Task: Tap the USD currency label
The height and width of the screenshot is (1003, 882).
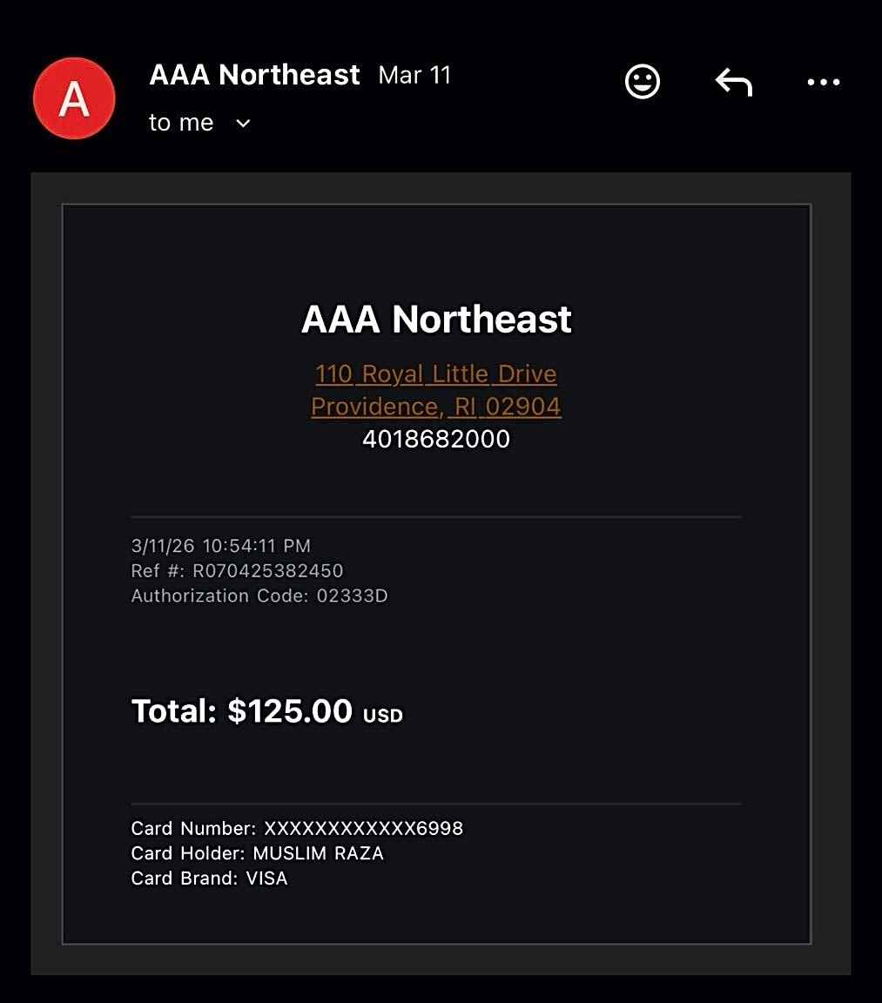Action: pos(383,716)
